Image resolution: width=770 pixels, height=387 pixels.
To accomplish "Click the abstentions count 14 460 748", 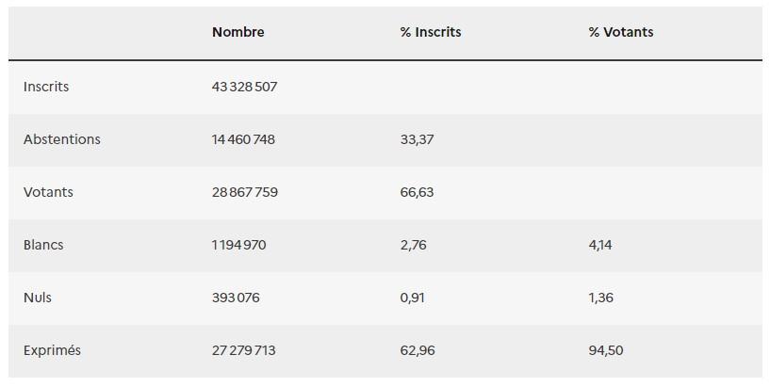I will coord(243,139).
